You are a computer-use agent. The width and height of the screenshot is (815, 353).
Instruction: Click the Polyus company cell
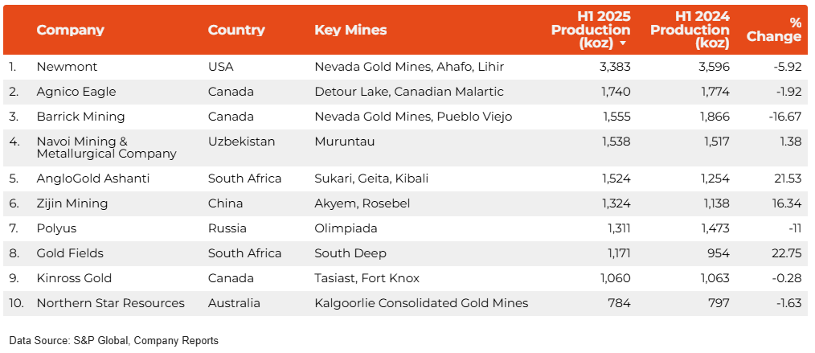click(56, 228)
